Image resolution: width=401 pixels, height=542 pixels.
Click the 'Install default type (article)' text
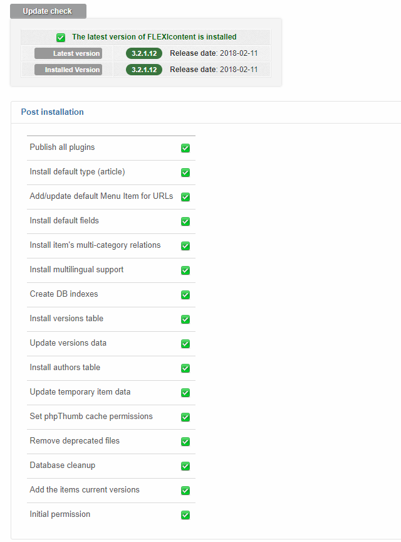tap(77, 172)
